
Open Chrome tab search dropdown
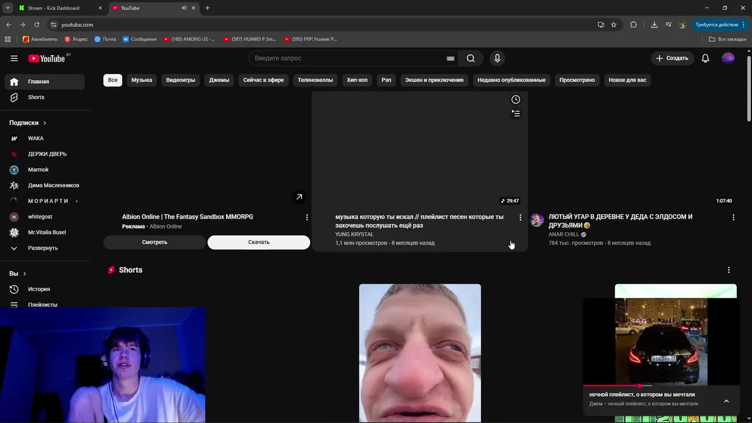coord(7,8)
